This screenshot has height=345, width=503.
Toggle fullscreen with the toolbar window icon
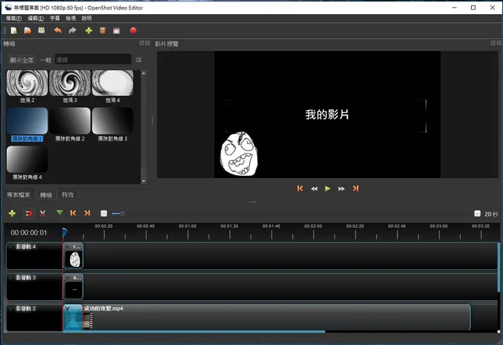click(x=116, y=31)
